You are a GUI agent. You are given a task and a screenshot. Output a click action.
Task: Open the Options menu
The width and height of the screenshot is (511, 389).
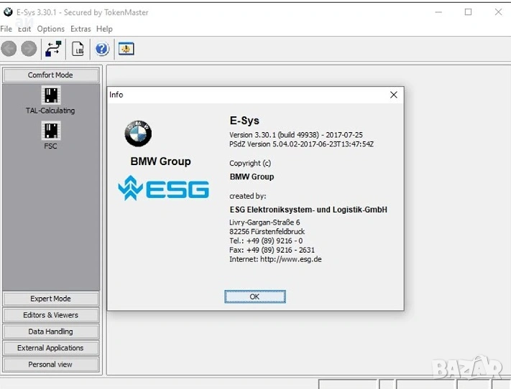tap(50, 29)
